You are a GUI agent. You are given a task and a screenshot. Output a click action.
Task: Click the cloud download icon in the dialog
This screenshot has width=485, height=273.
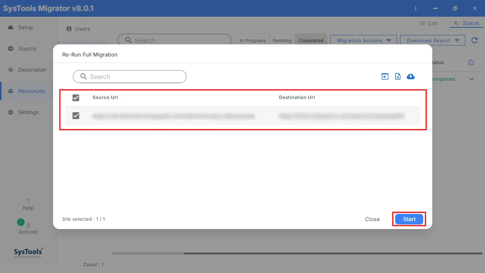coord(411,77)
